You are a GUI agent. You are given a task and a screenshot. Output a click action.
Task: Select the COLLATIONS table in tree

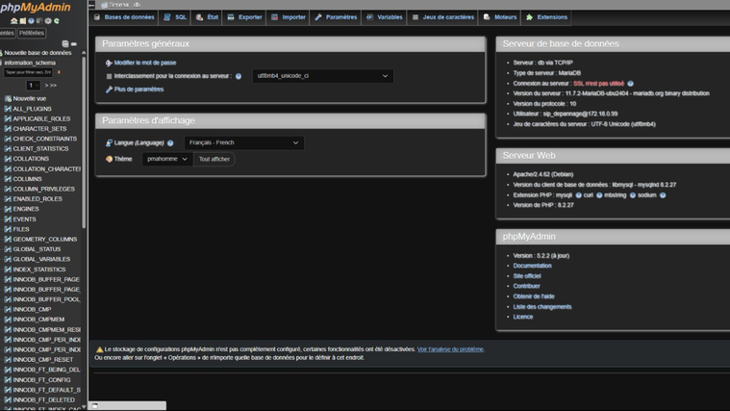point(31,159)
